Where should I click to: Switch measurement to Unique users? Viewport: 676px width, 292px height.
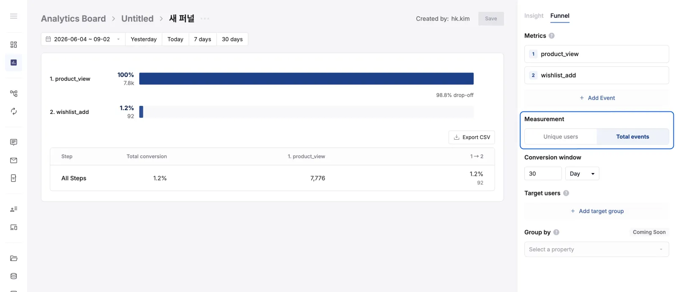point(561,137)
